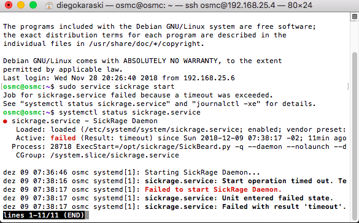Click the home folder proxy icon in title bar
This screenshot has height=223, width=359.
(48, 5)
